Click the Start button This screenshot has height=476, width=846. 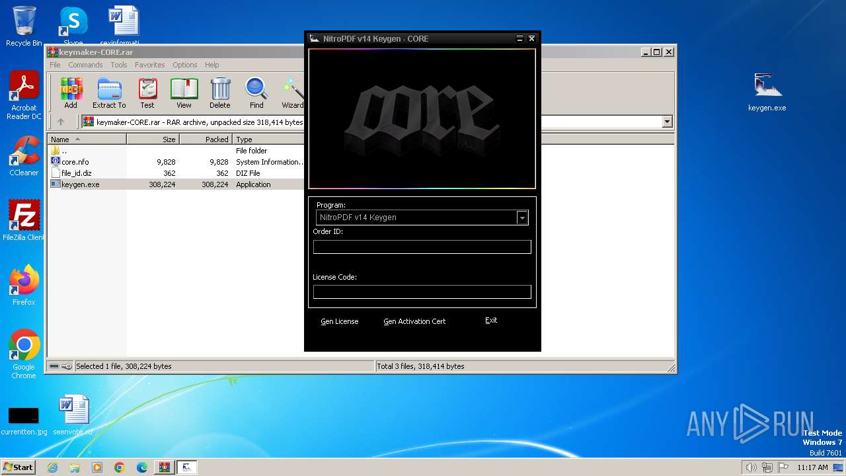(18, 467)
